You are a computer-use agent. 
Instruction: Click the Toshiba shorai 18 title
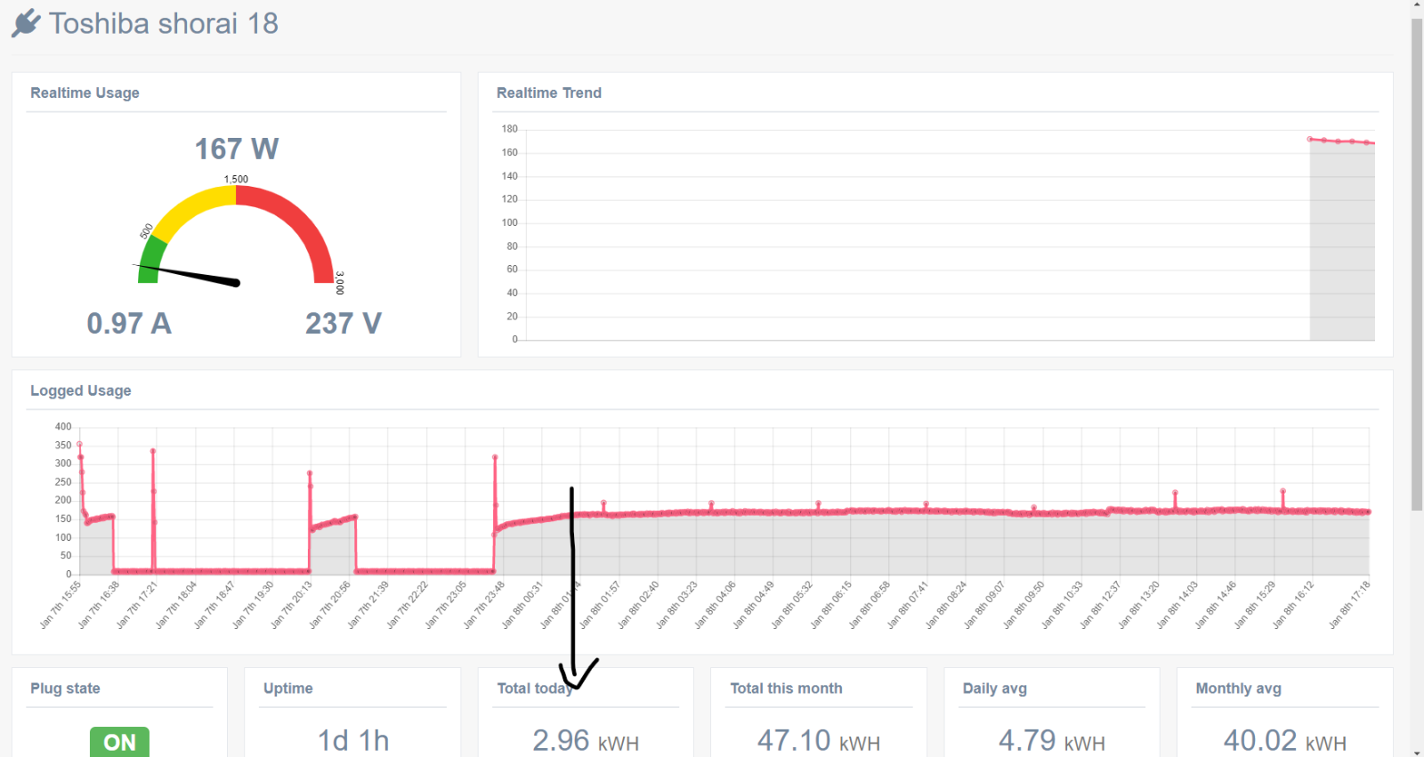(164, 23)
